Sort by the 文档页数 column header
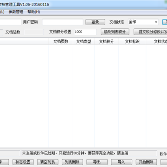Viewport: 167px width, 167px height. tap(61, 41)
